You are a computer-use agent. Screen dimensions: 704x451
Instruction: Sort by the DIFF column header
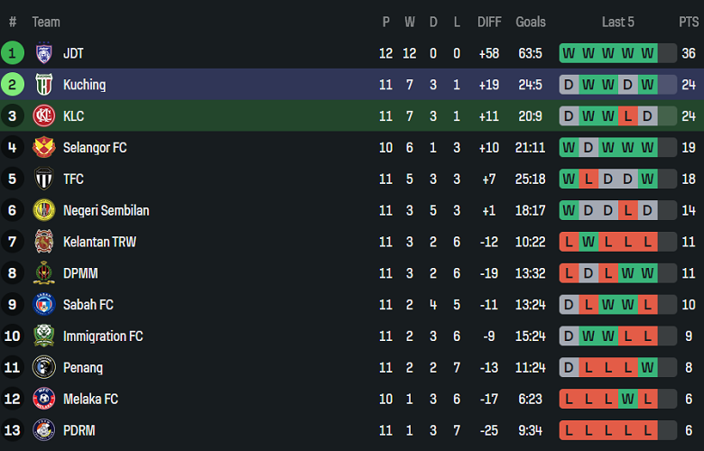(488, 22)
